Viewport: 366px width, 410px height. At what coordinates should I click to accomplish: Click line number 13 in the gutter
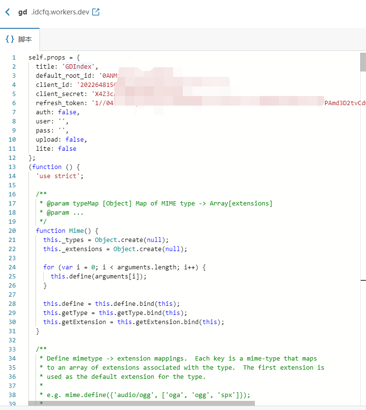(14, 167)
